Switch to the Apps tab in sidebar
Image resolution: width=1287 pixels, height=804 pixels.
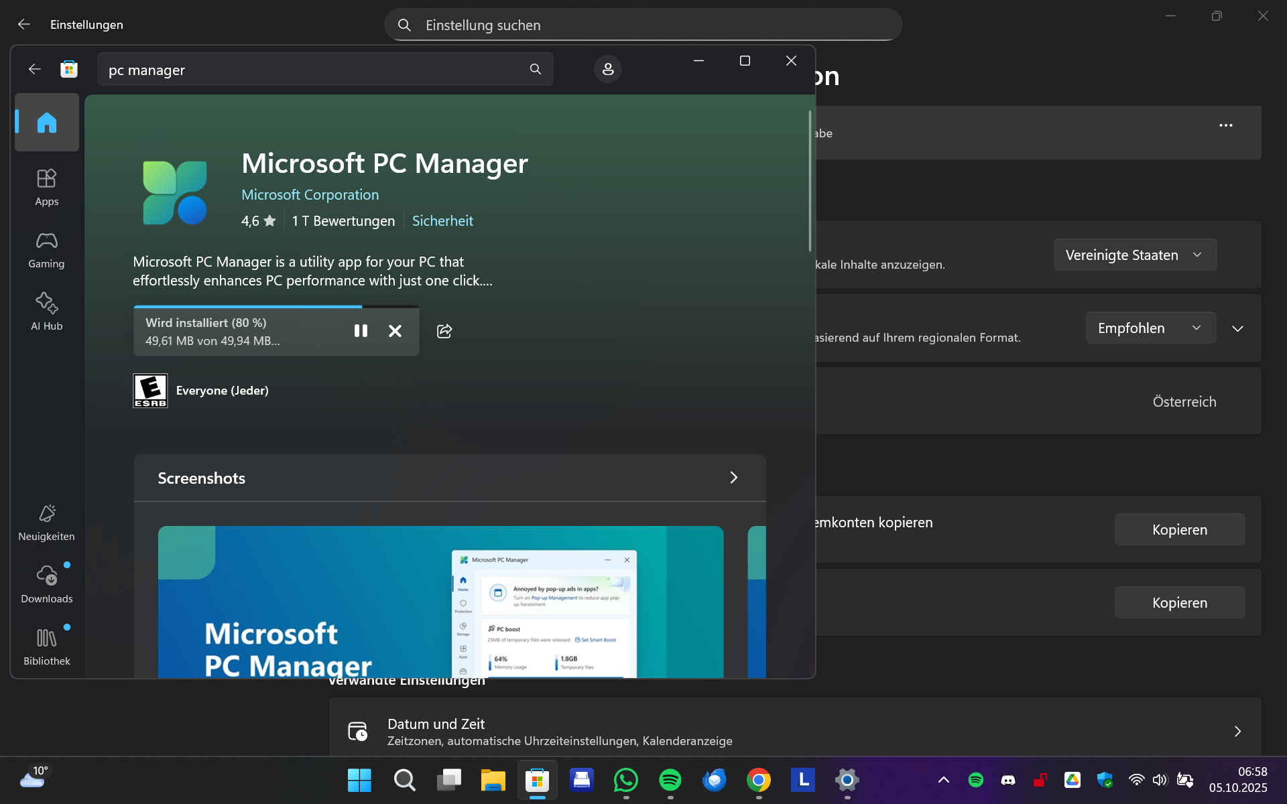[x=46, y=187]
